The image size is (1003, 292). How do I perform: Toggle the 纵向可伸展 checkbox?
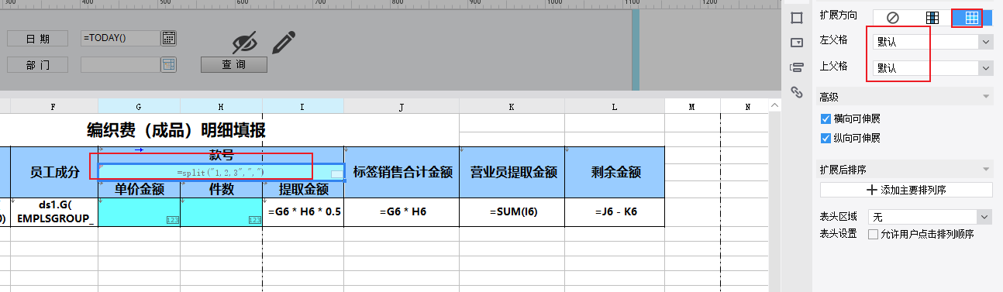pyautogui.click(x=825, y=139)
